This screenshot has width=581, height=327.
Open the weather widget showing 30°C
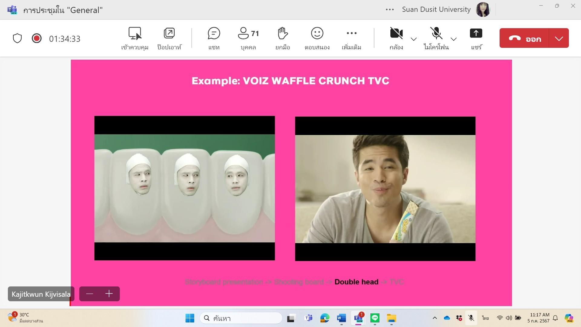25,318
